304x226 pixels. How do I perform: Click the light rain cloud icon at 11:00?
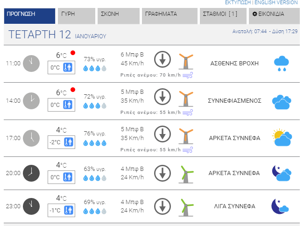(281, 63)
